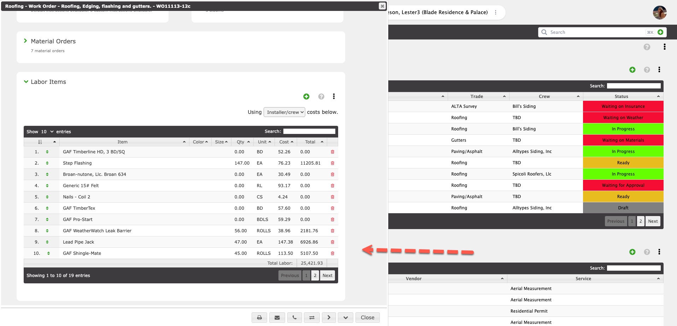This screenshot has height=326, width=677.
Task: Close the work order dialog with X
Action: click(382, 6)
